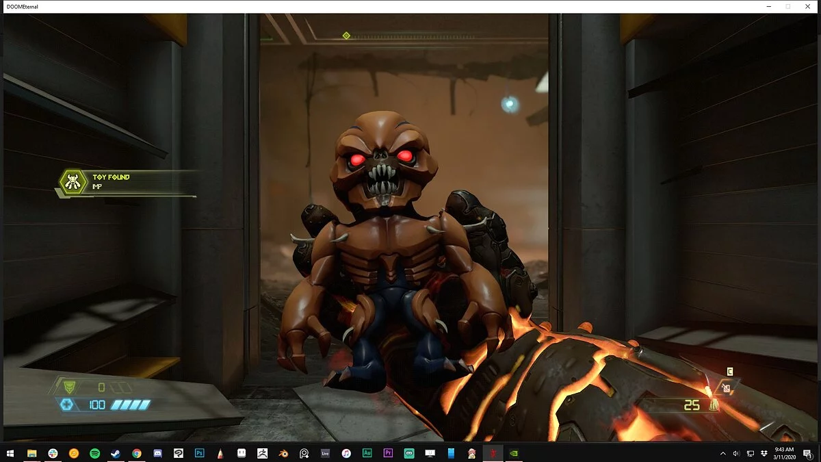Click the Toy Found Imp notification
Viewport: 821px width, 462px height.
(x=127, y=183)
